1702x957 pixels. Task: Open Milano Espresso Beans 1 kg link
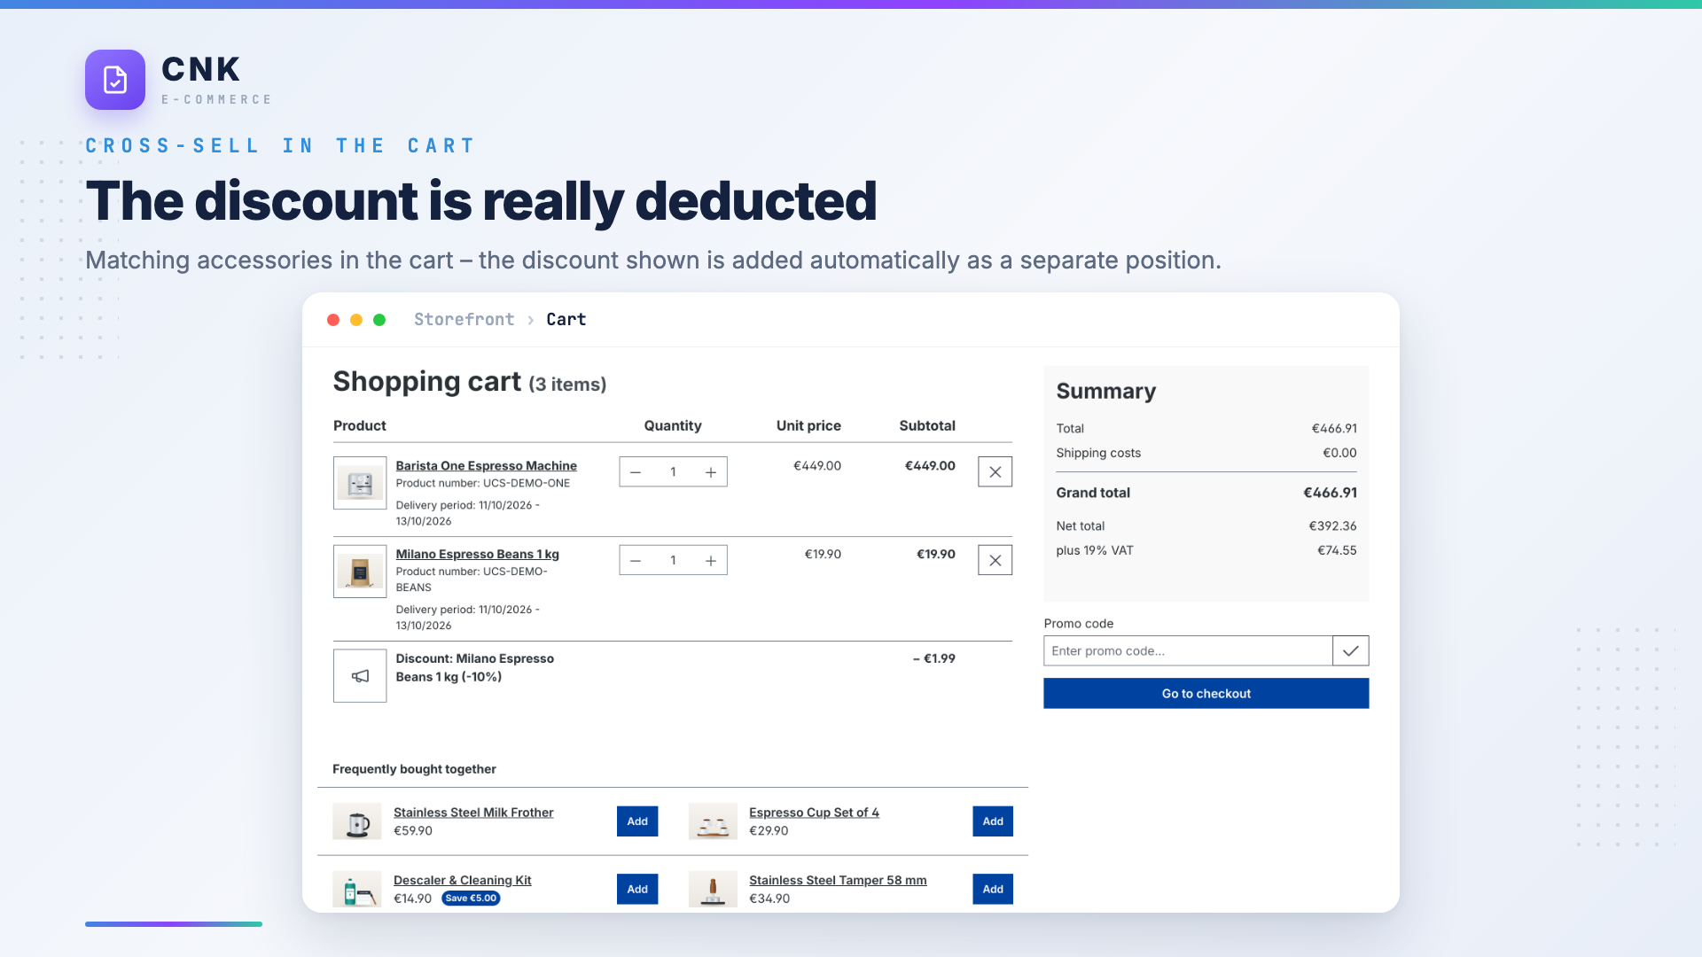coord(477,555)
